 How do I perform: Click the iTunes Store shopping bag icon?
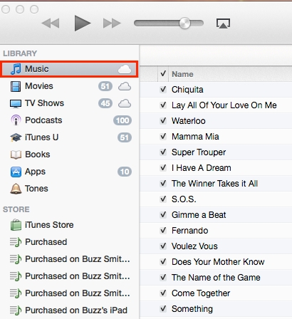point(16,224)
